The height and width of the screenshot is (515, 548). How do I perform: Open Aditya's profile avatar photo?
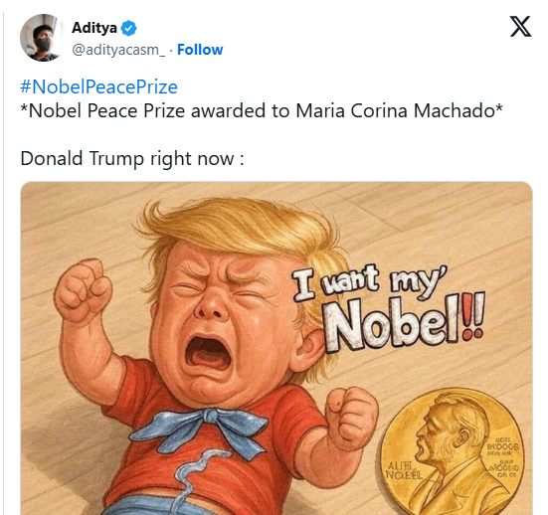[x=43, y=38]
